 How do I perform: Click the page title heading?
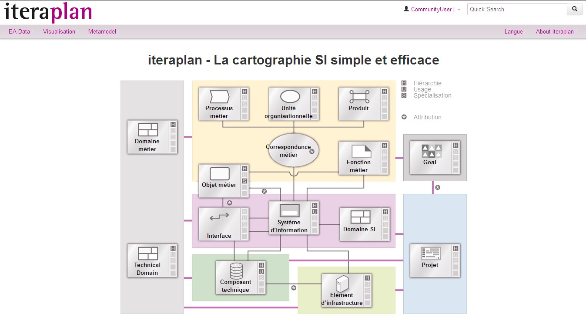click(293, 60)
